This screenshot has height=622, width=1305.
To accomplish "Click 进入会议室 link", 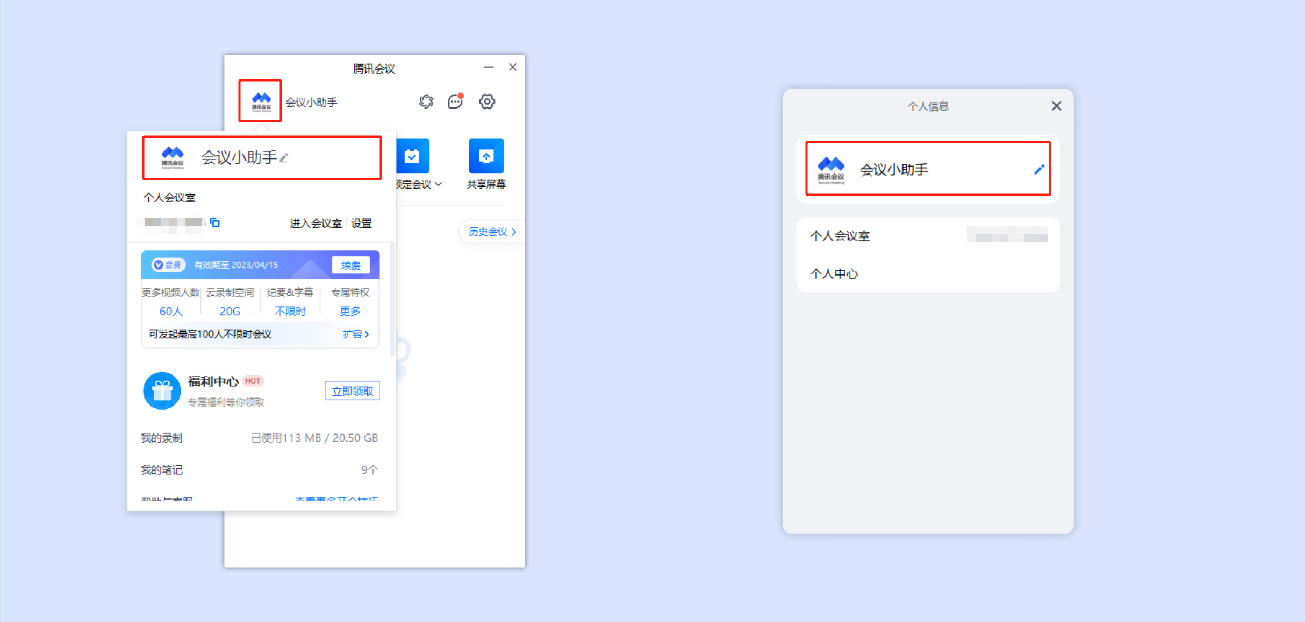I will [x=316, y=223].
